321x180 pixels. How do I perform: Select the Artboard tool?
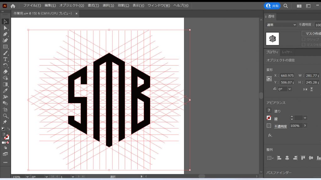tap(5, 110)
